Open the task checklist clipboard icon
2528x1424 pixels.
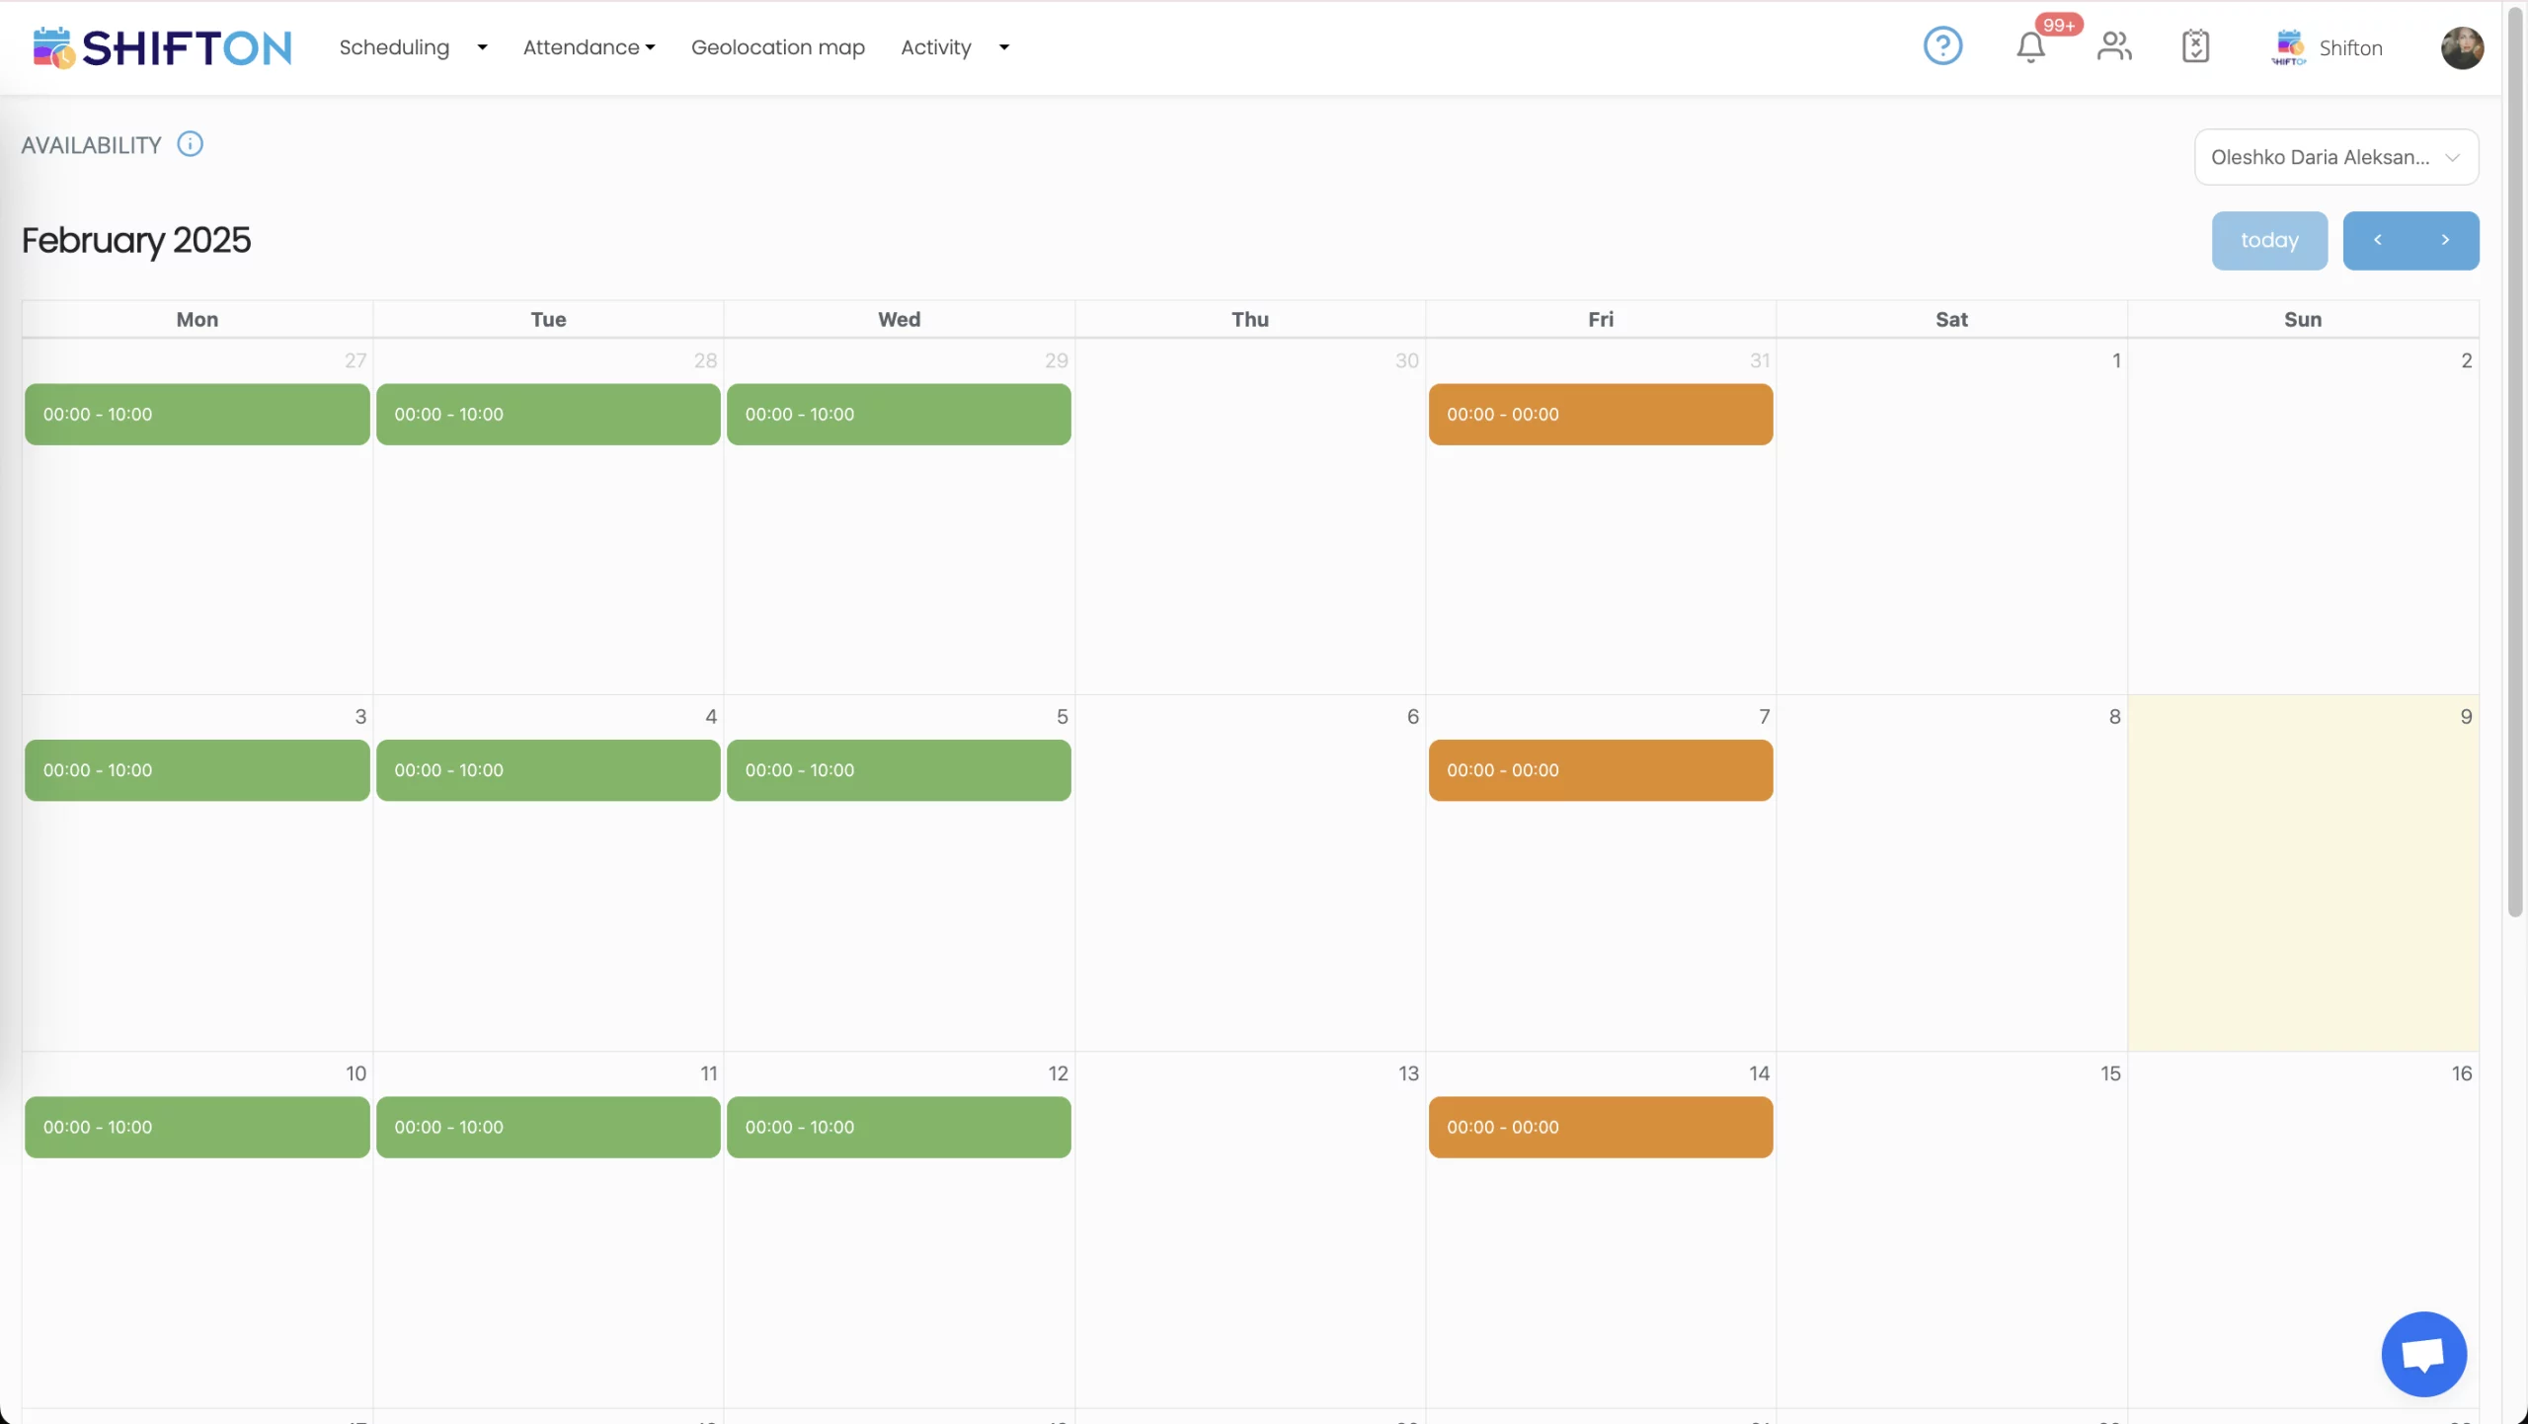pyautogui.click(x=2195, y=46)
